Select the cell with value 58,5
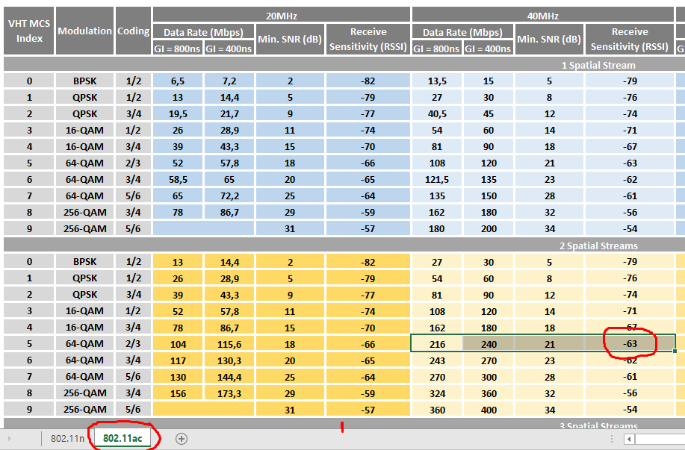 (x=177, y=179)
